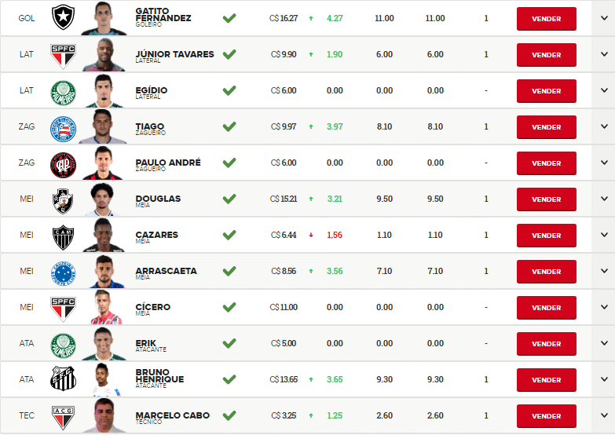The width and height of the screenshot is (615, 435).
Task: Expand the Douglas row with chevron
Action: click(604, 199)
